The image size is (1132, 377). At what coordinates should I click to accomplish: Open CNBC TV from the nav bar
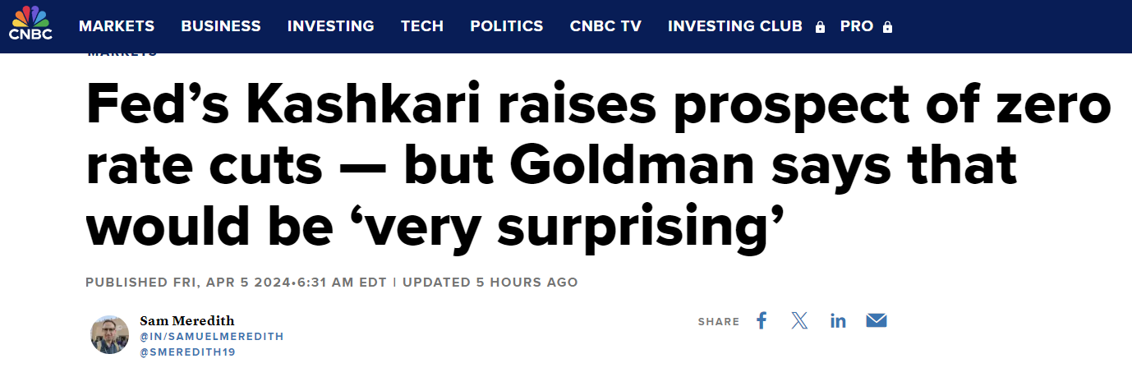click(x=605, y=26)
